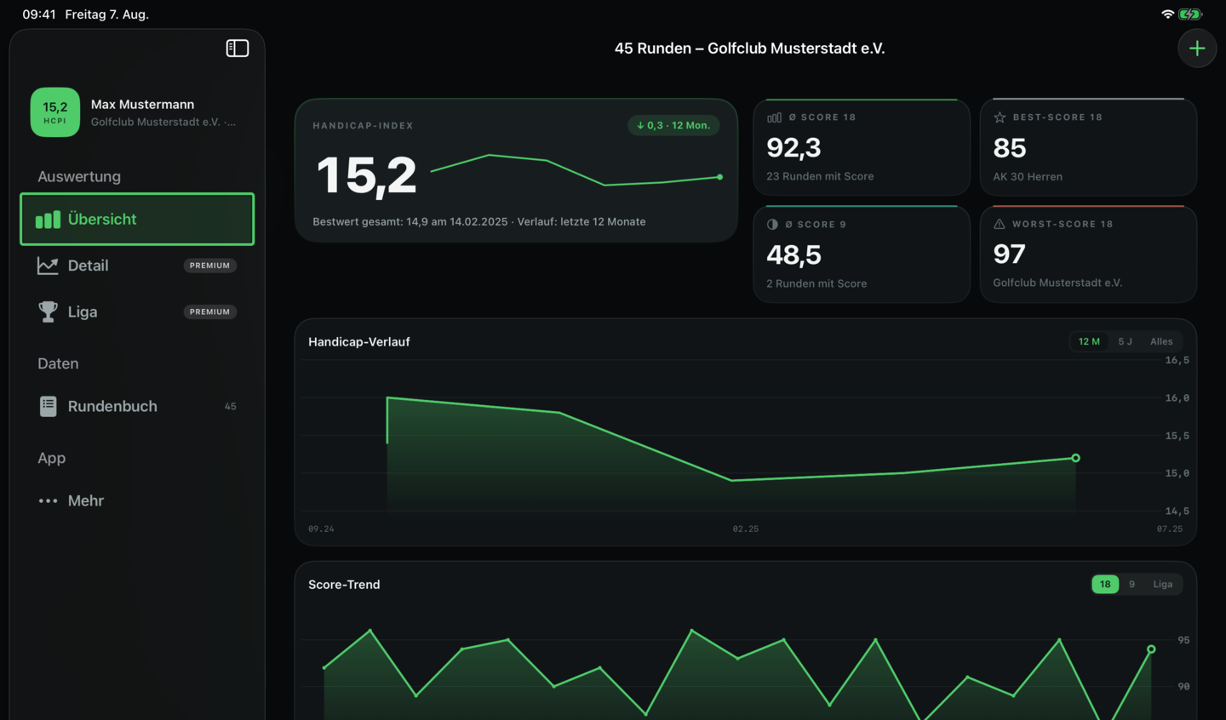Tap the 0,3 · 12 Mon. trend badge
This screenshot has height=720, width=1226.
tap(673, 125)
